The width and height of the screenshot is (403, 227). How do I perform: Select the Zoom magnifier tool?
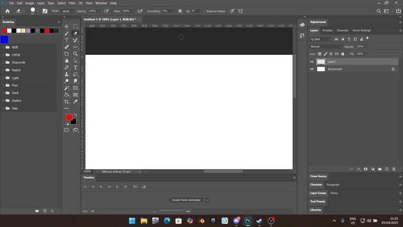coord(76,54)
